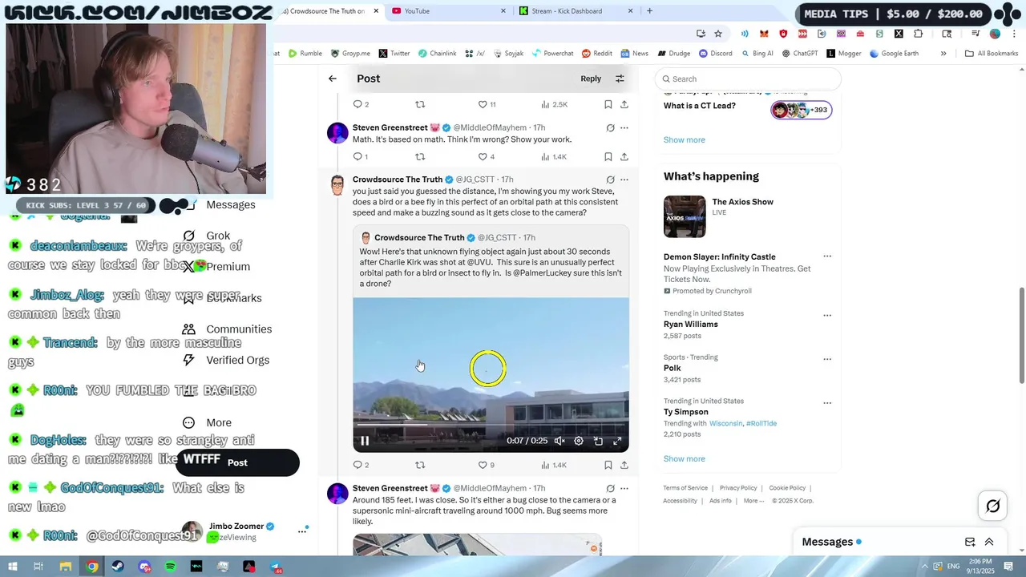Open the Rumble bookmark

(x=305, y=54)
